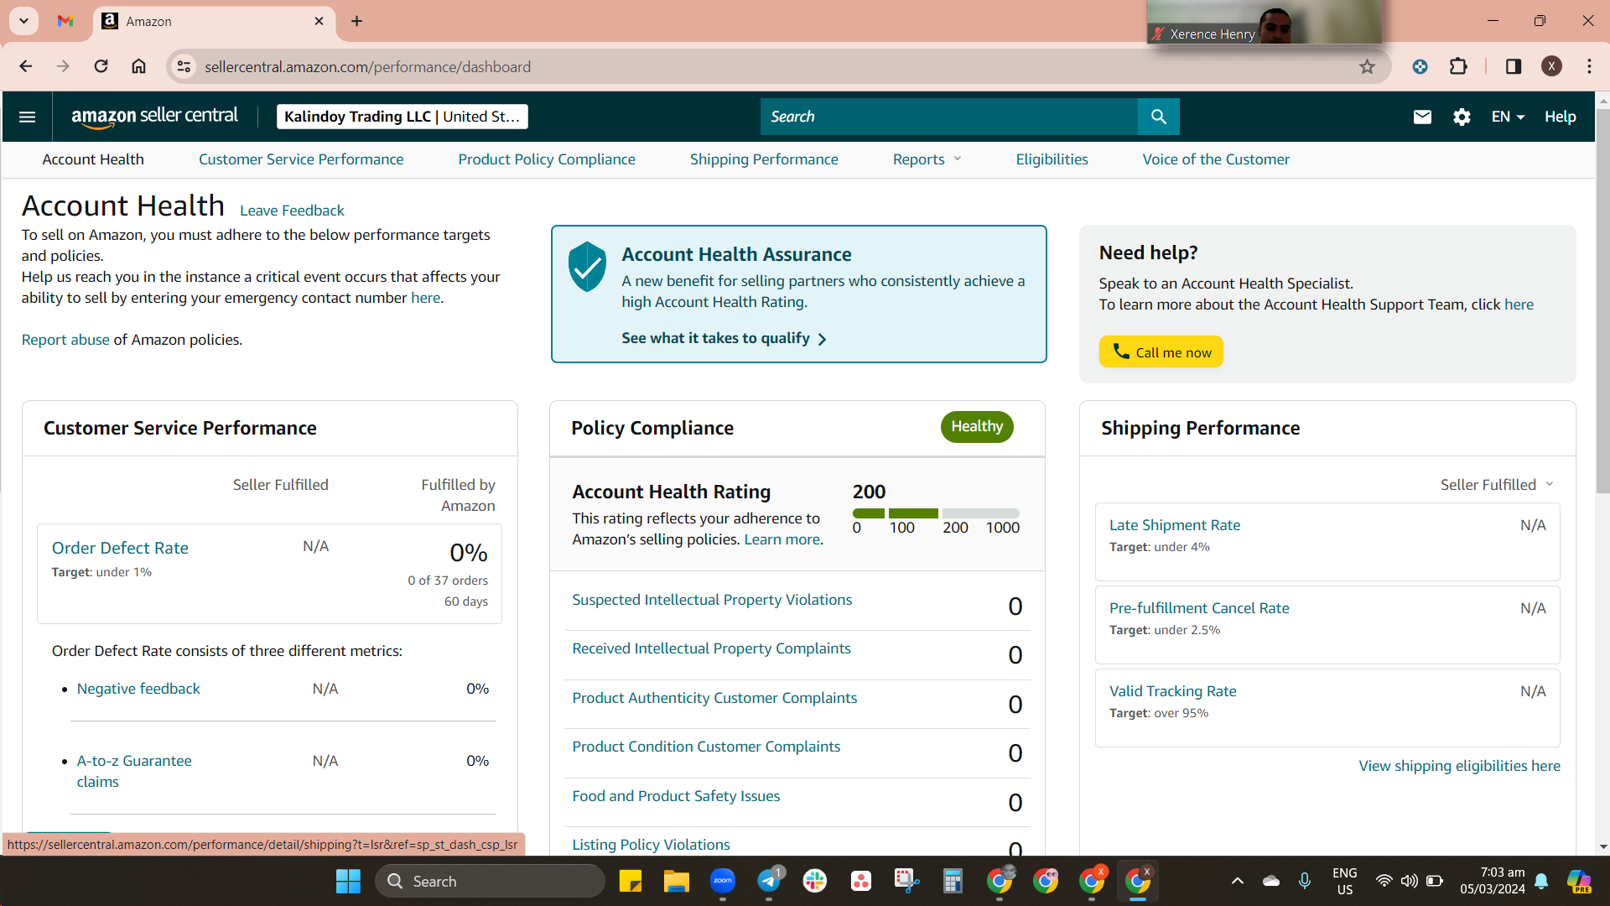
Task: Click View shipping eligibilities here
Action: click(1459, 766)
